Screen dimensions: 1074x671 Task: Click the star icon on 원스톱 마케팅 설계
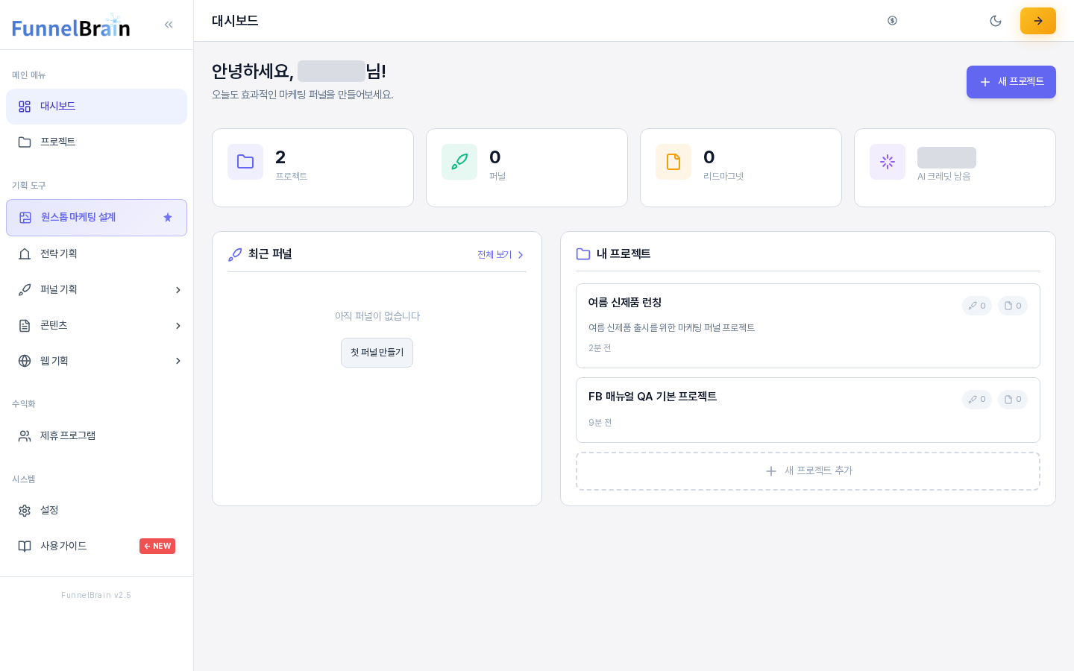(168, 218)
